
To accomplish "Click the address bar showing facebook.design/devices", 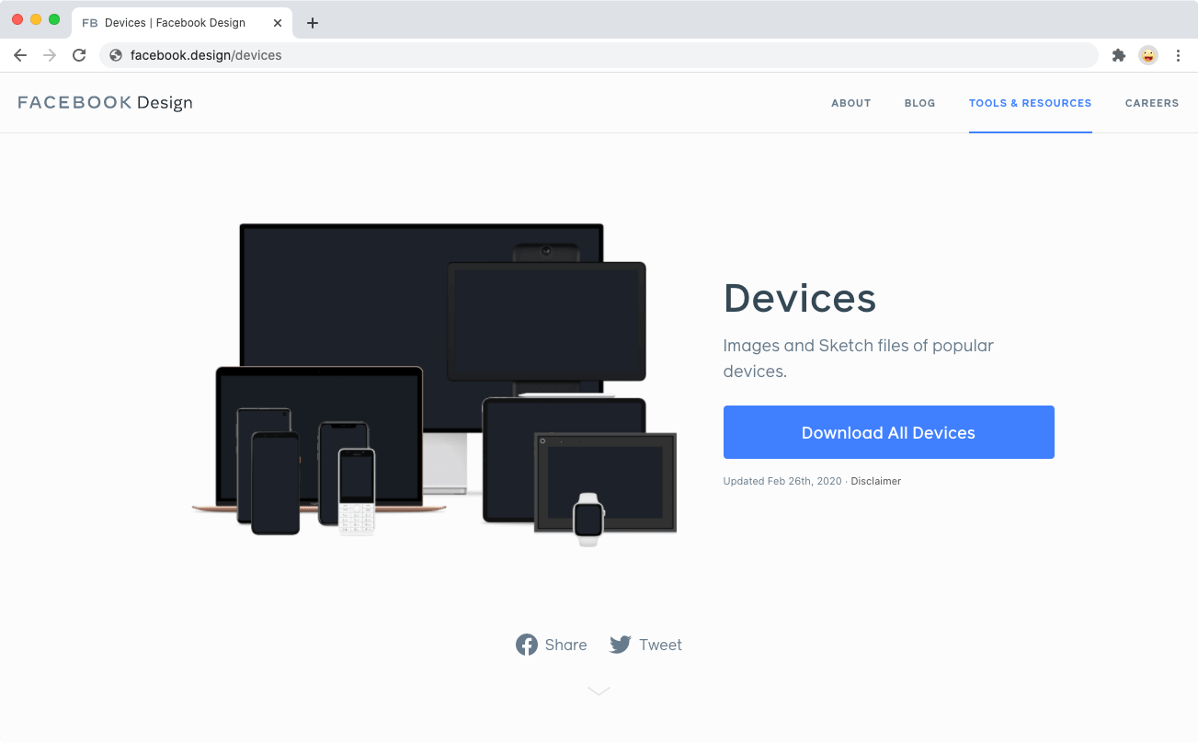I will 599,55.
